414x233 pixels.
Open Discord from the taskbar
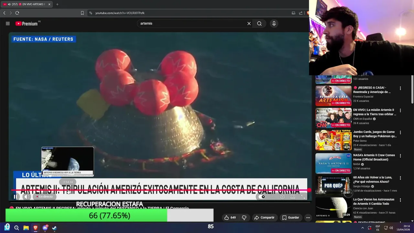coord(45,228)
